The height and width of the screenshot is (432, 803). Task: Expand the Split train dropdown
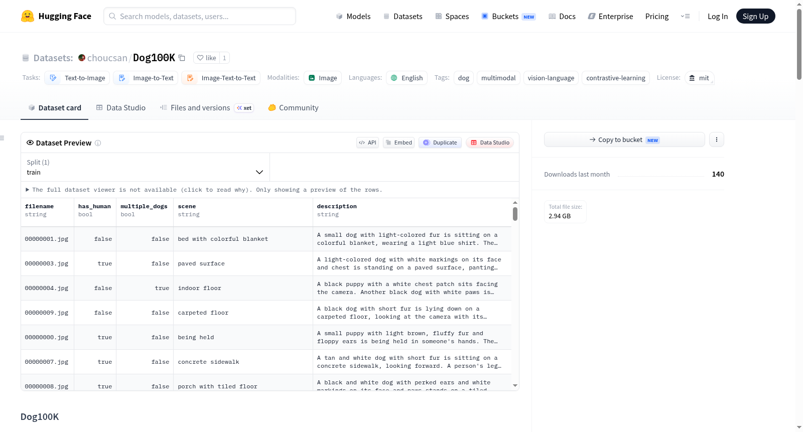tap(146, 167)
